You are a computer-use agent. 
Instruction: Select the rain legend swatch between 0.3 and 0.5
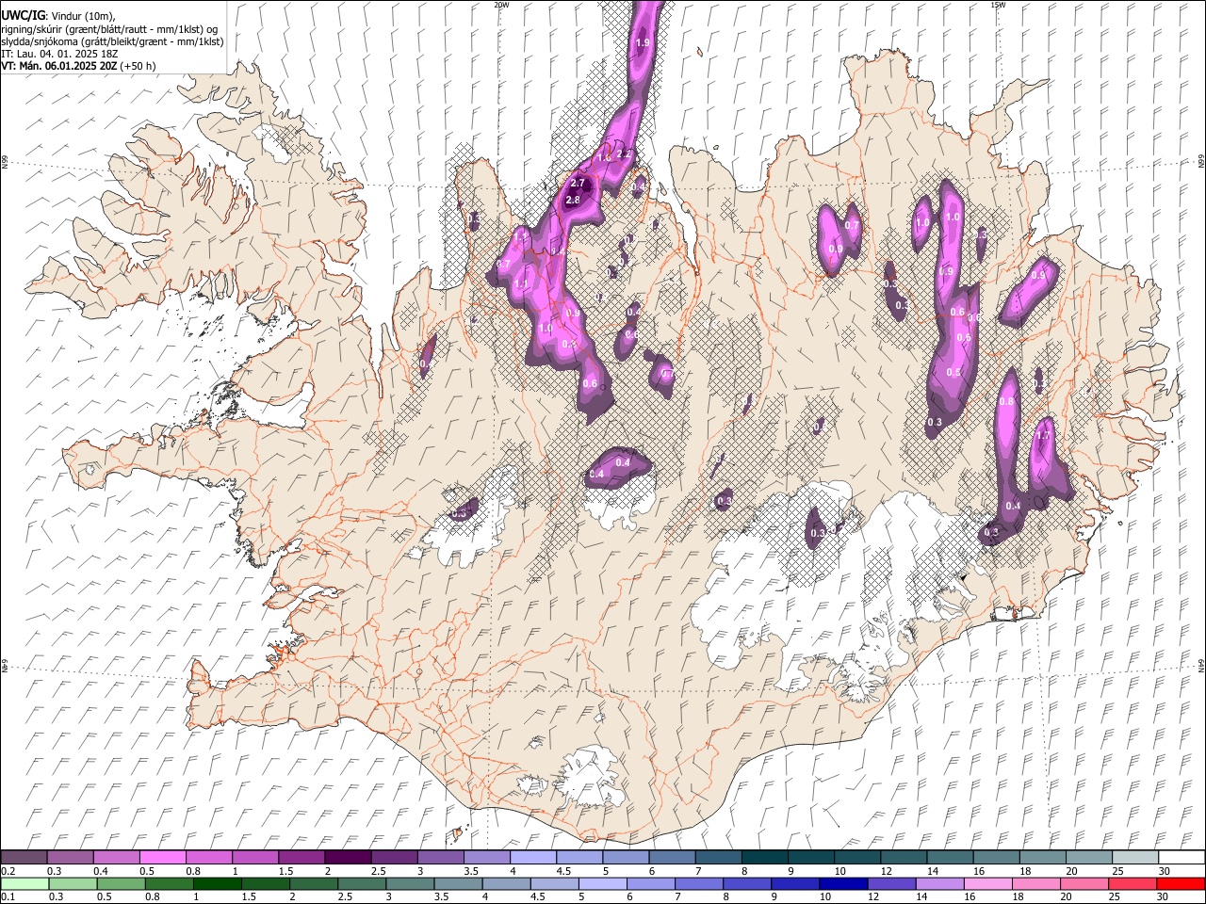(x=73, y=883)
